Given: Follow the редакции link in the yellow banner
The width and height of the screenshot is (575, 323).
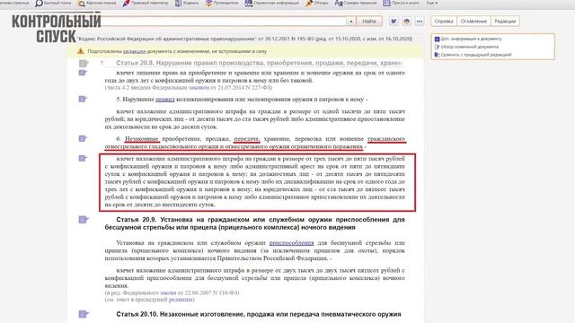Looking at the screenshot, I should 134,51.
